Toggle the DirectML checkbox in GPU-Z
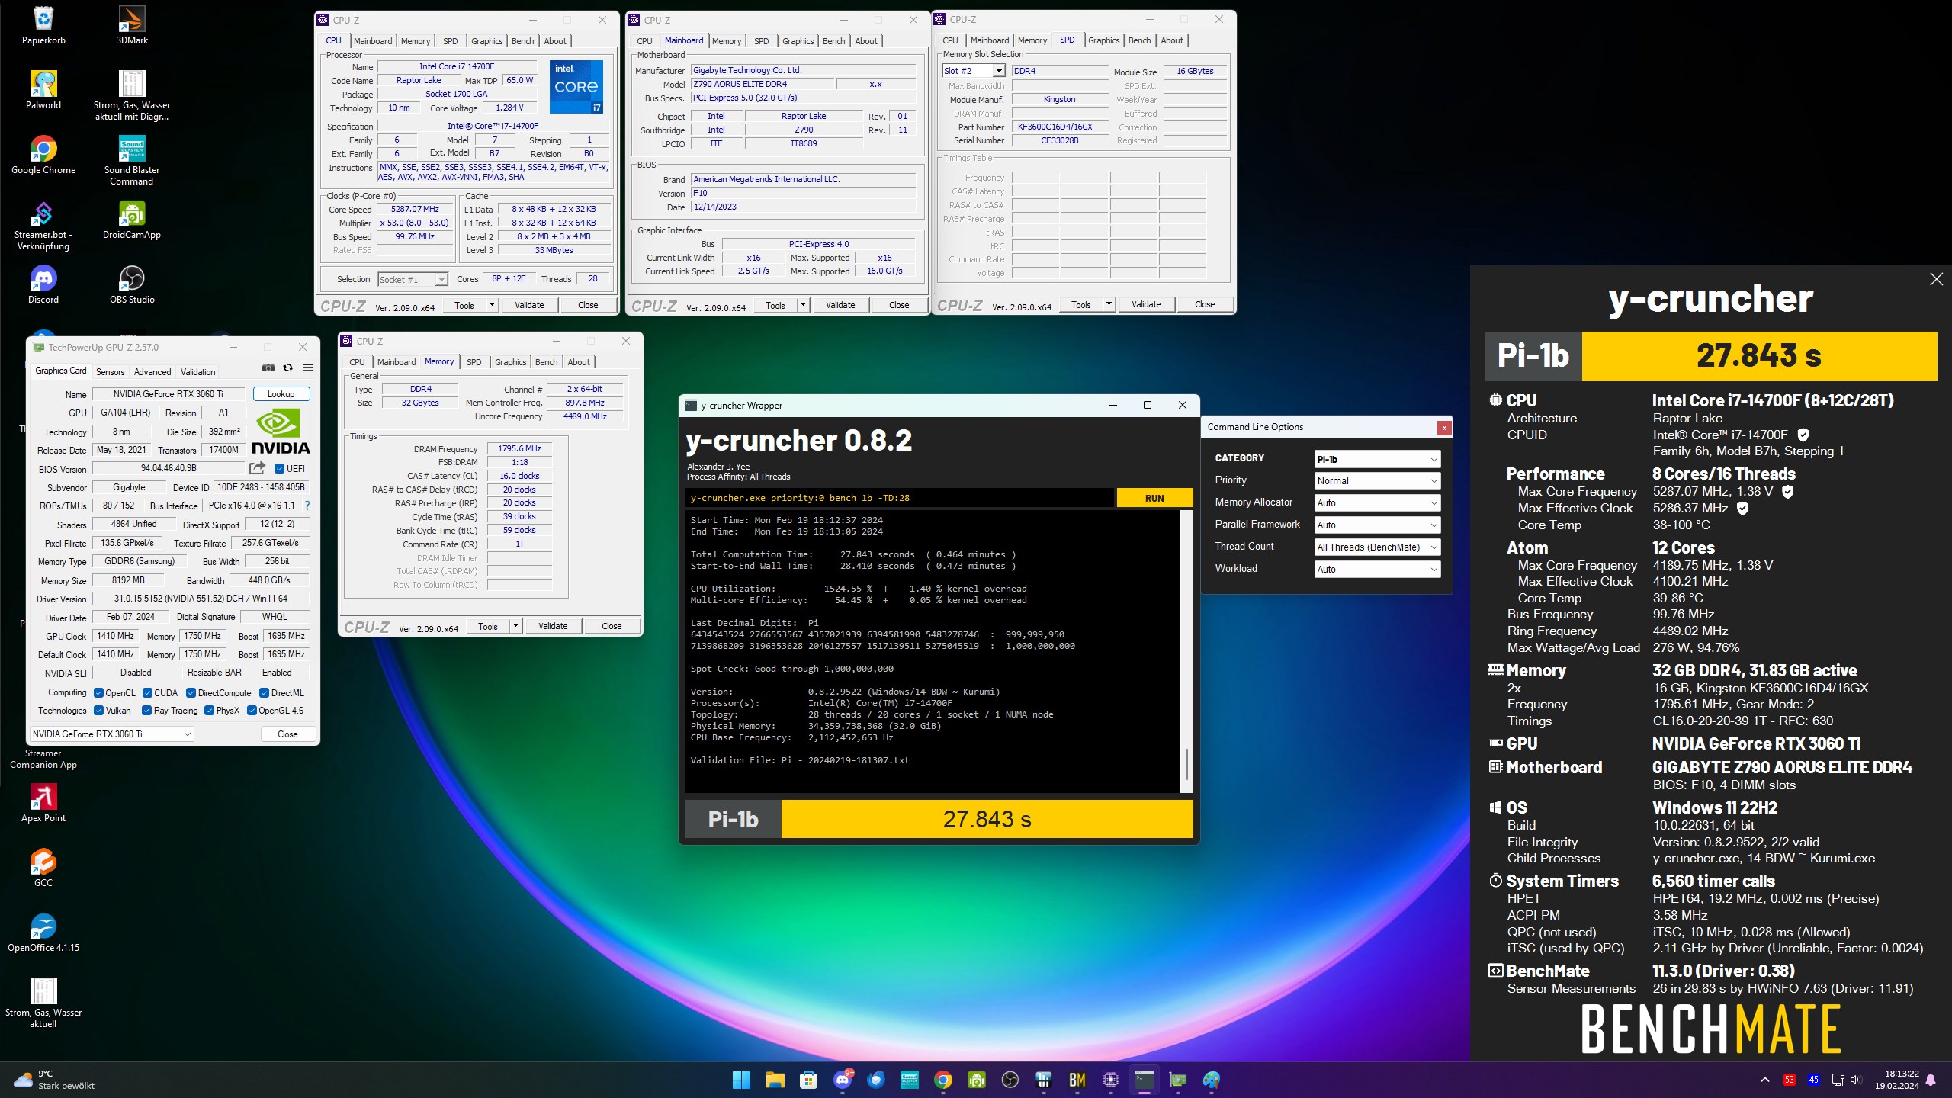The width and height of the screenshot is (1952, 1098). (264, 693)
